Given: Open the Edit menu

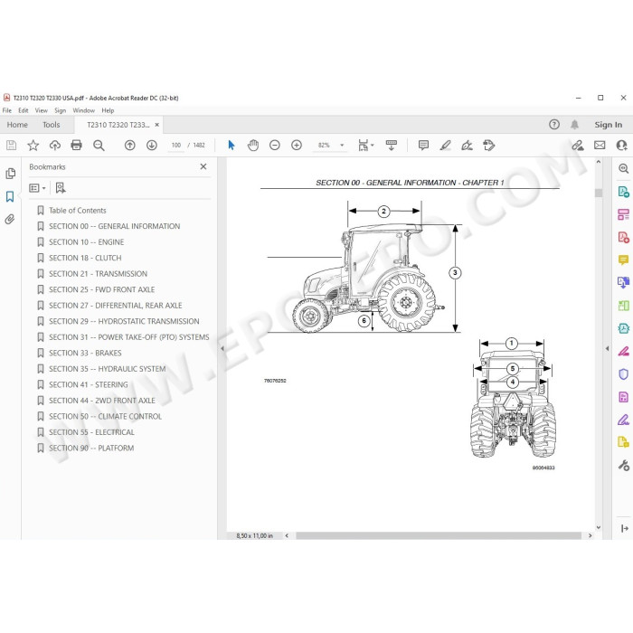Looking at the screenshot, I should click(23, 110).
